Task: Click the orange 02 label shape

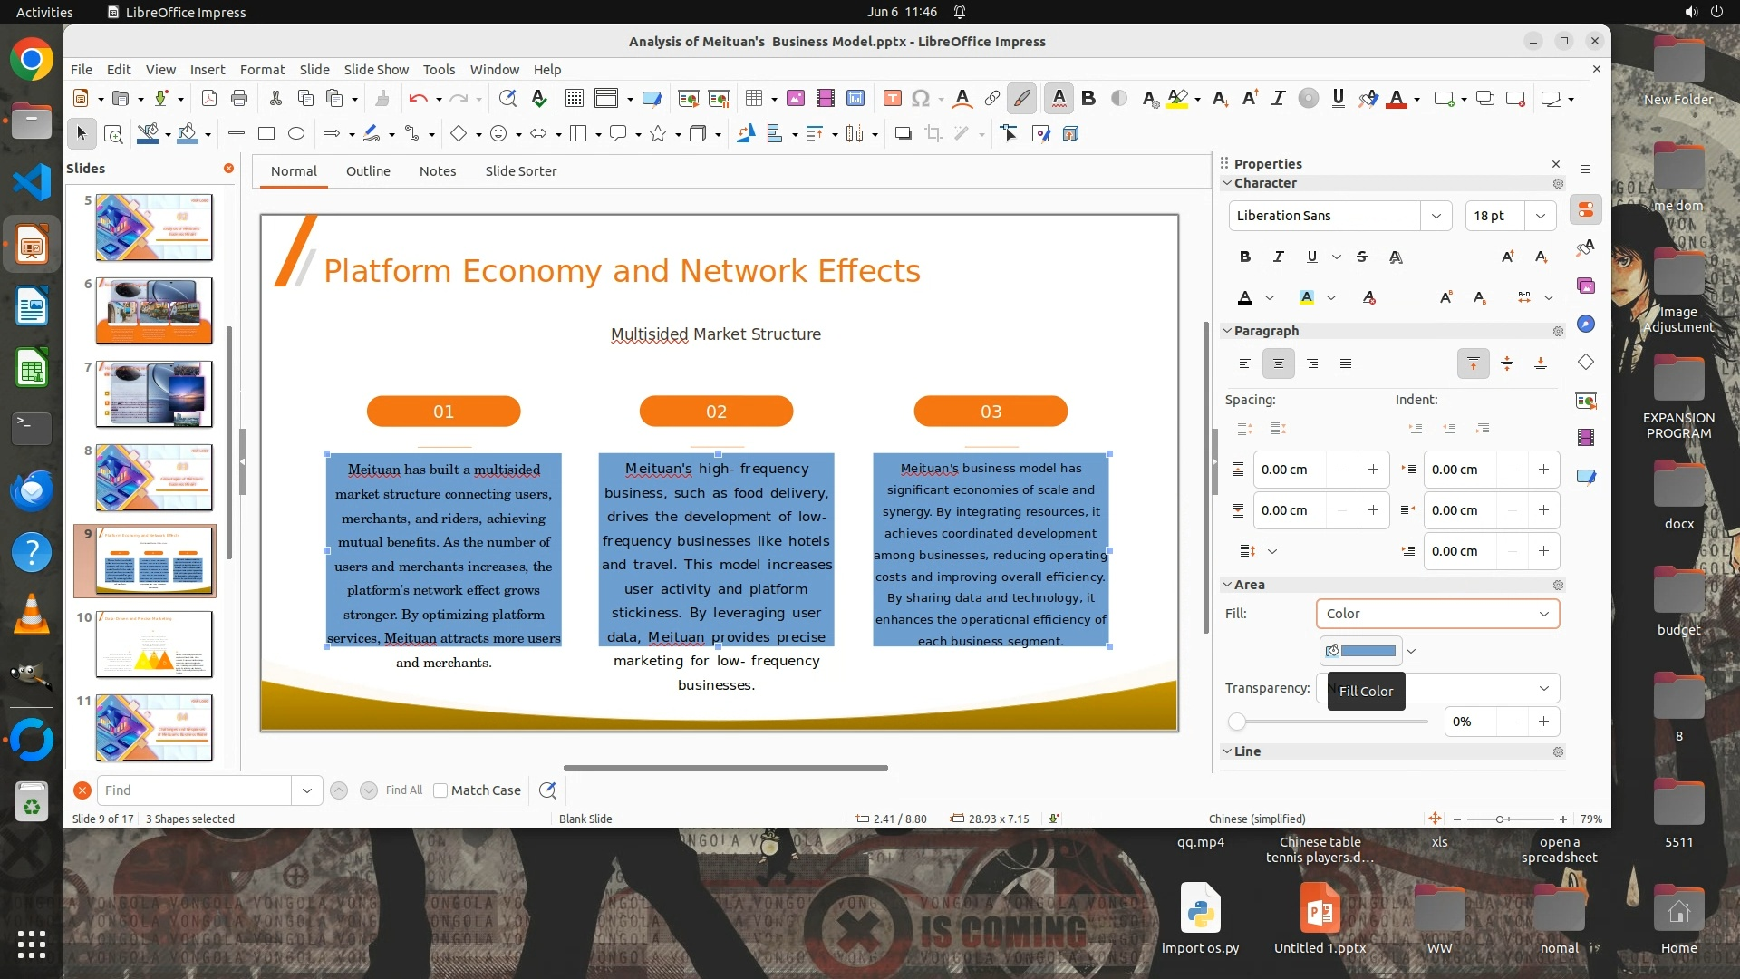Action: click(x=716, y=412)
